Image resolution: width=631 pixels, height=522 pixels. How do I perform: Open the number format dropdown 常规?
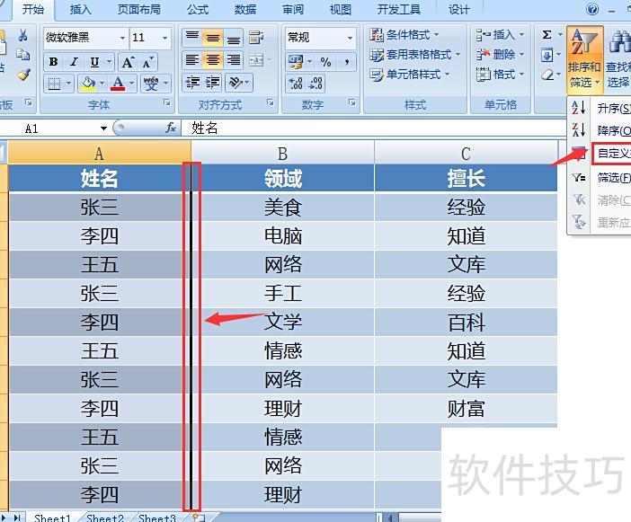pos(350,38)
